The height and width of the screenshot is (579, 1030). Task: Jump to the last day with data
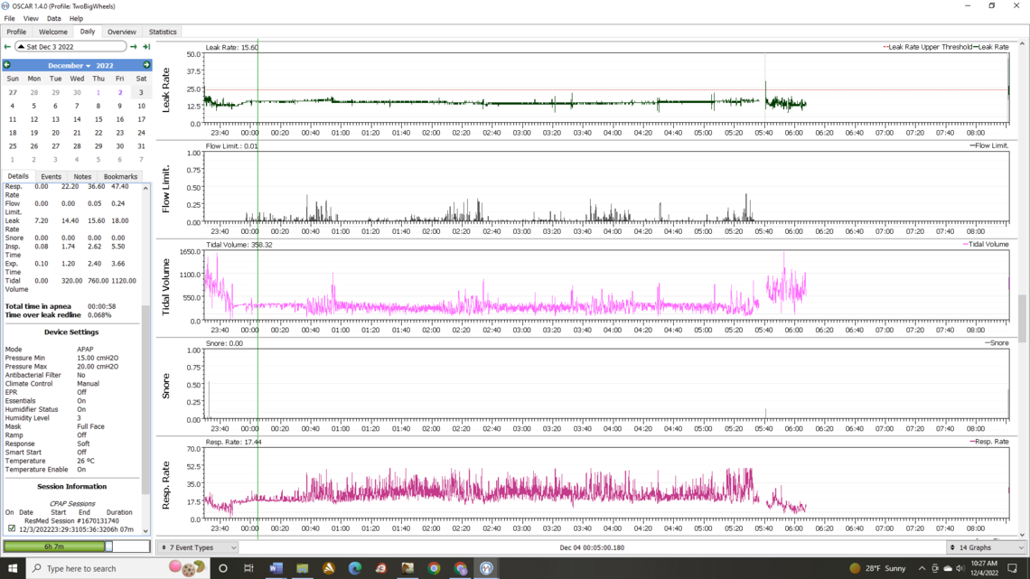(146, 47)
